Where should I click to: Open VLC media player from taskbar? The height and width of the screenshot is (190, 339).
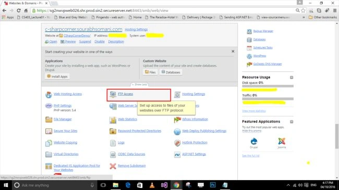point(152,185)
